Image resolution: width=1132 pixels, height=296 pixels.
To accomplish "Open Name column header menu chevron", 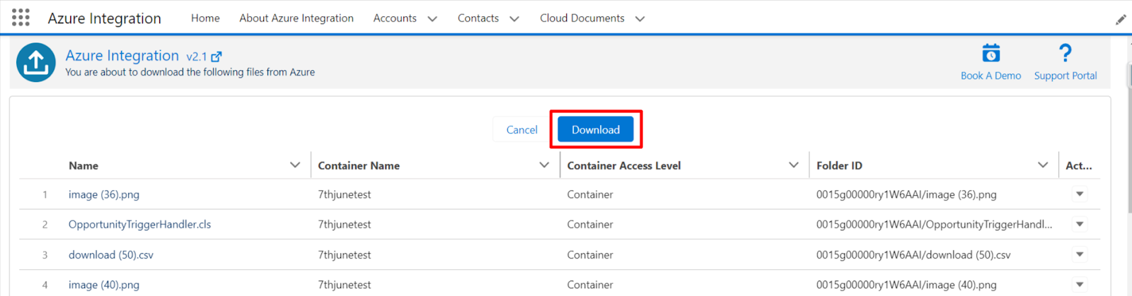I will (x=295, y=165).
